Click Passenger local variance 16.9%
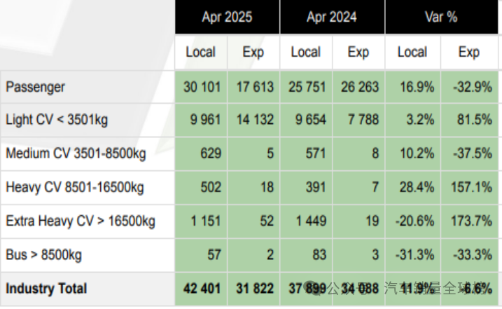502x309 pixels. 417,87
